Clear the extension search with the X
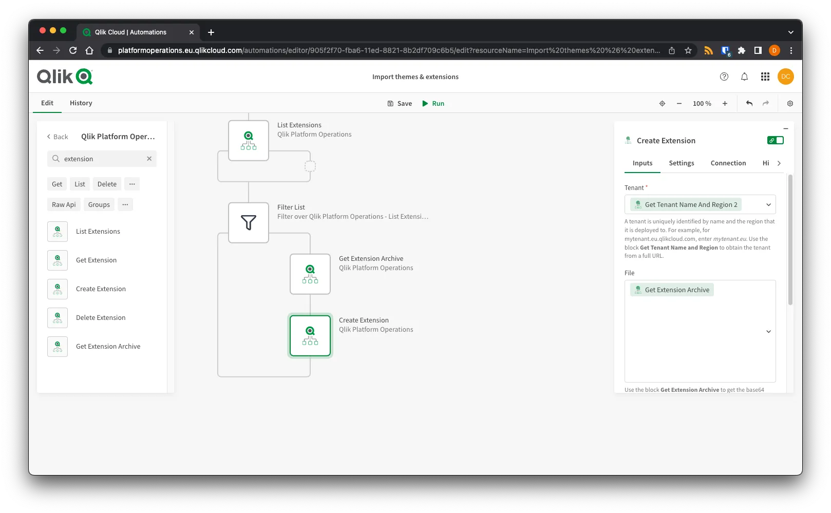This screenshot has width=831, height=513. coord(149,159)
